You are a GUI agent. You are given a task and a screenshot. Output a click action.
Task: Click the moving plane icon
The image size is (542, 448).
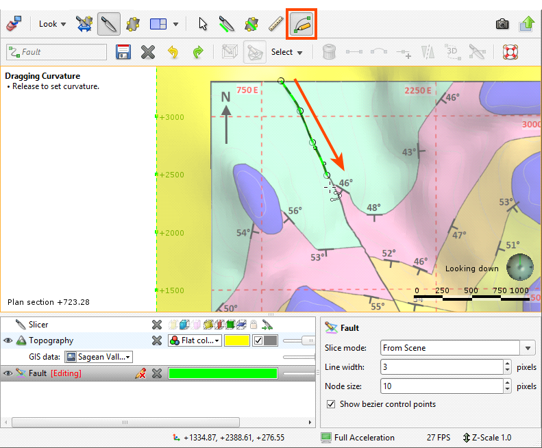click(x=133, y=24)
